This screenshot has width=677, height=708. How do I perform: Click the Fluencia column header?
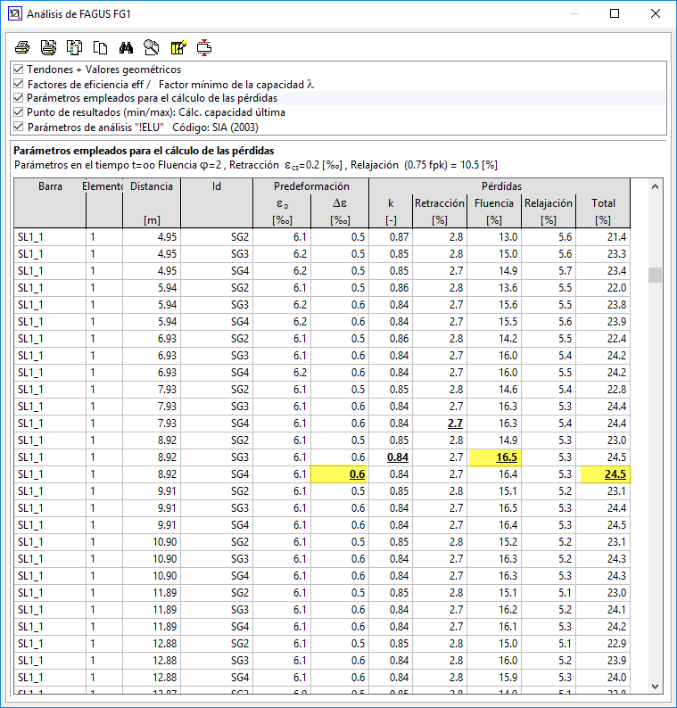click(x=494, y=211)
